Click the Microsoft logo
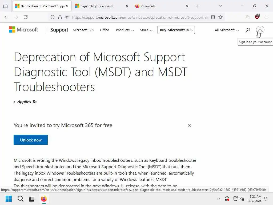This screenshot has height=205, width=273. pyautogui.click(x=23, y=30)
